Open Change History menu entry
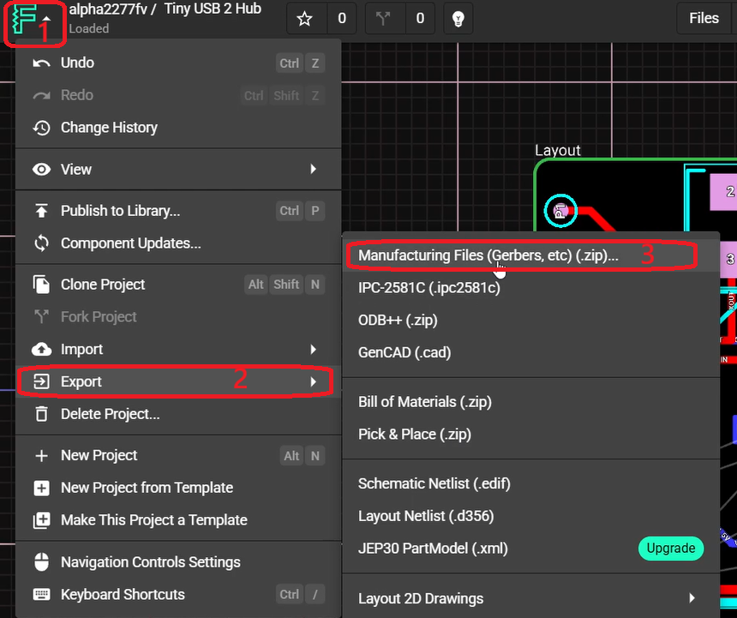The width and height of the screenshot is (737, 618). point(178,128)
